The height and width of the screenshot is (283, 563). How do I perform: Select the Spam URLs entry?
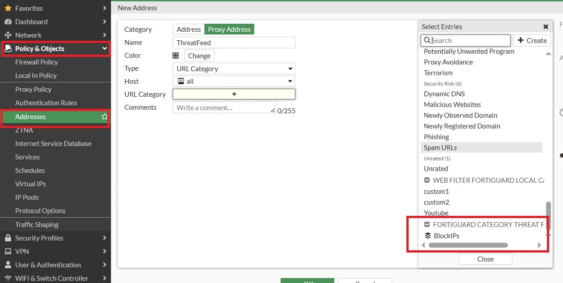click(482, 147)
